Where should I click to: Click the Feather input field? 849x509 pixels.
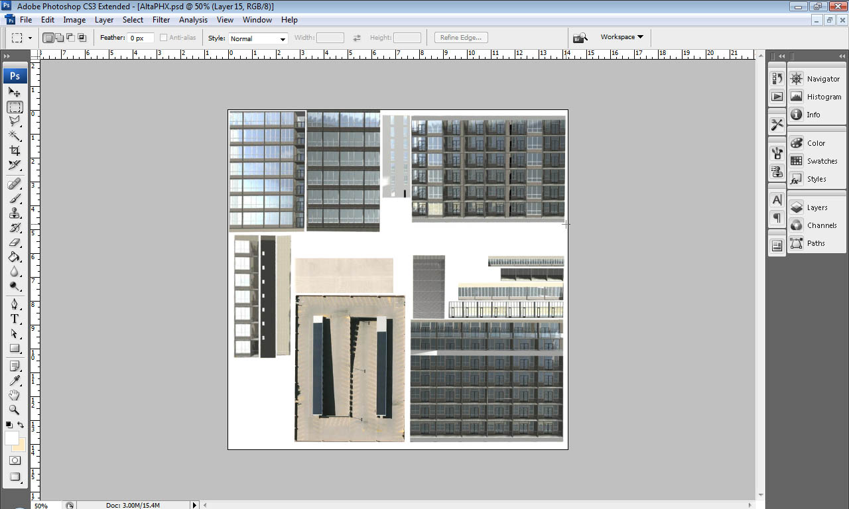coord(141,38)
